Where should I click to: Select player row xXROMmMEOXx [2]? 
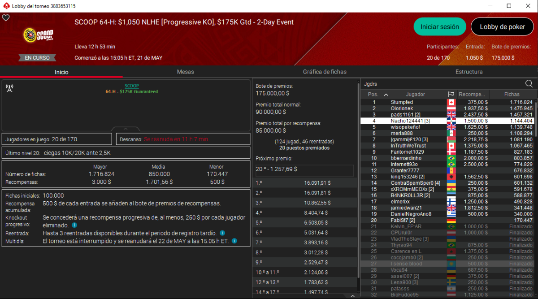click(x=447, y=189)
